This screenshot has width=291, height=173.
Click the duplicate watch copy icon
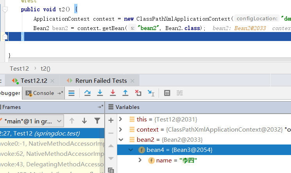tap(111, 170)
